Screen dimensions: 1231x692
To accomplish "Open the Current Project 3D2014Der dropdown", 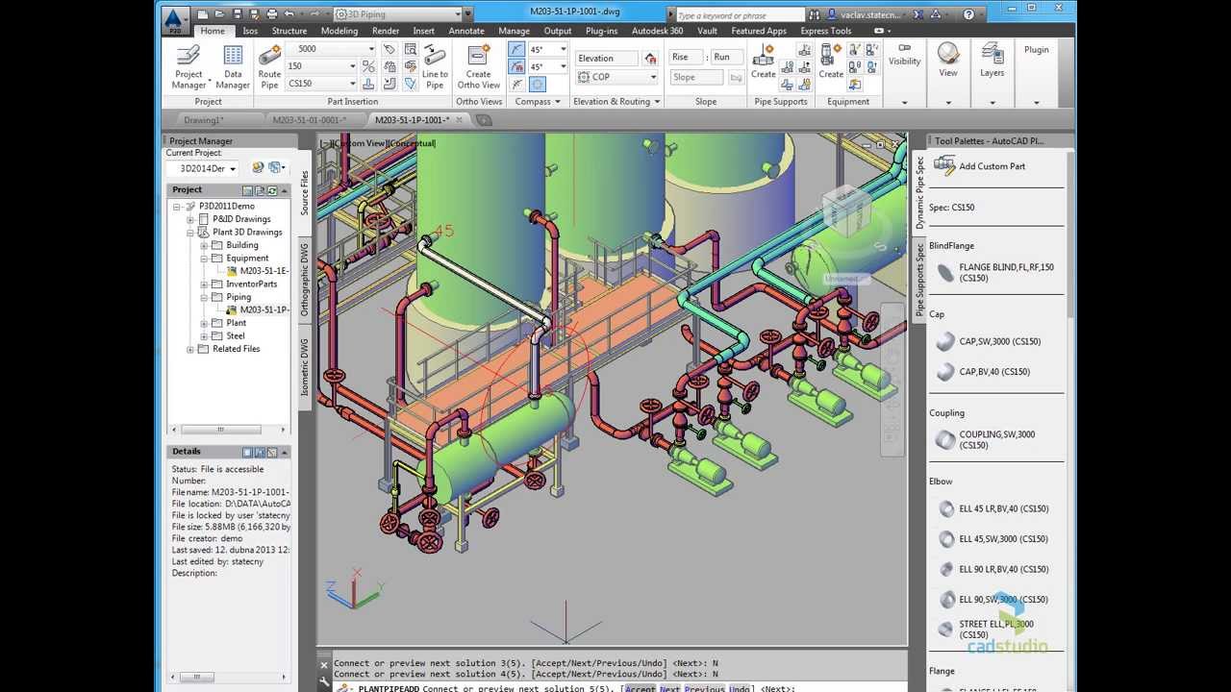I will click(232, 168).
